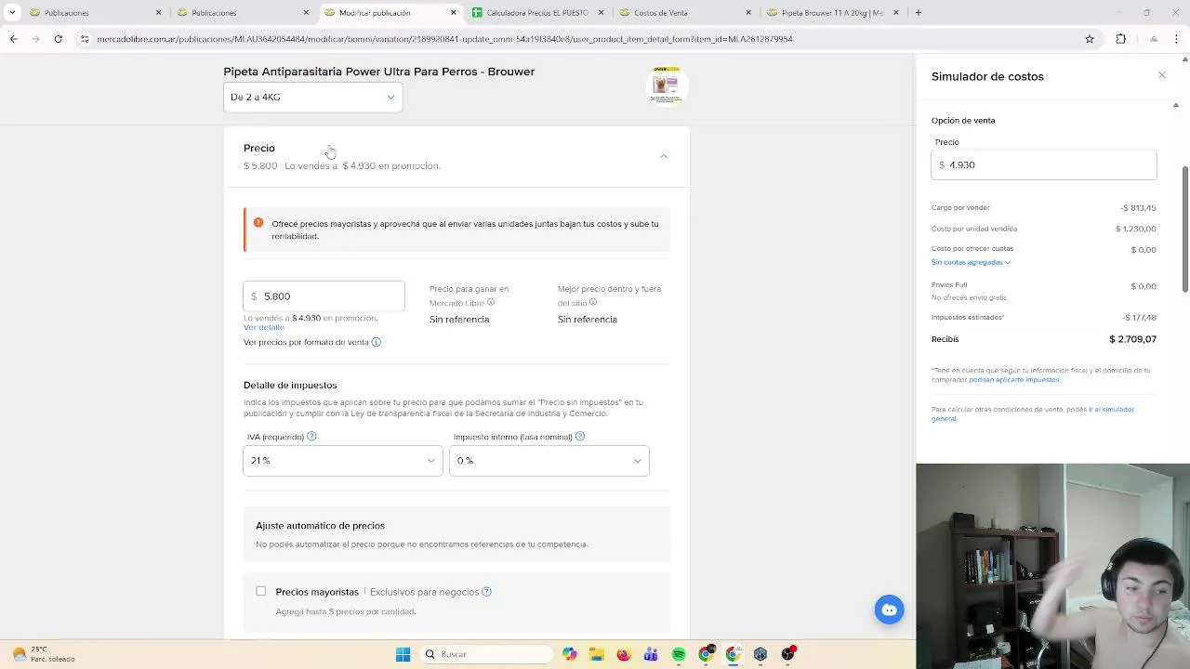The image size is (1190, 669).
Task: Open the al simulador general link
Action: tap(1033, 413)
